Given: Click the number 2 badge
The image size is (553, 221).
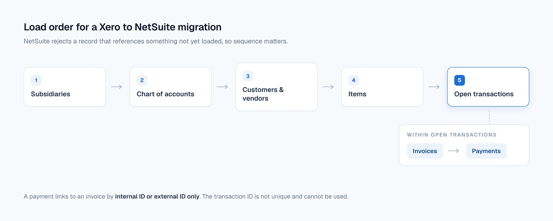Looking at the screenshot, I should tap(142, 80).
